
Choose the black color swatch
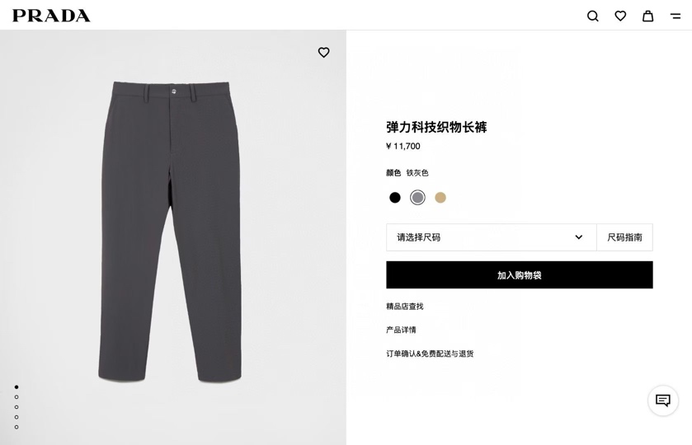(x=395, y=198)
